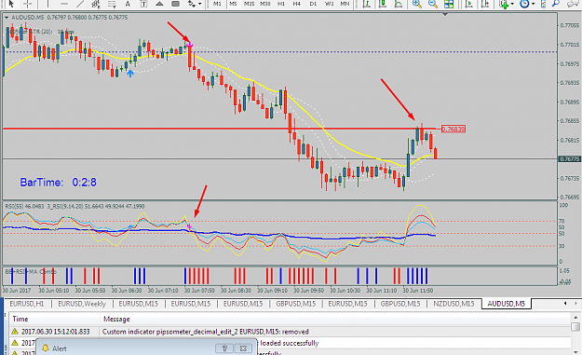Tile chart windows
582x355 pixels.
click(449, 4)
